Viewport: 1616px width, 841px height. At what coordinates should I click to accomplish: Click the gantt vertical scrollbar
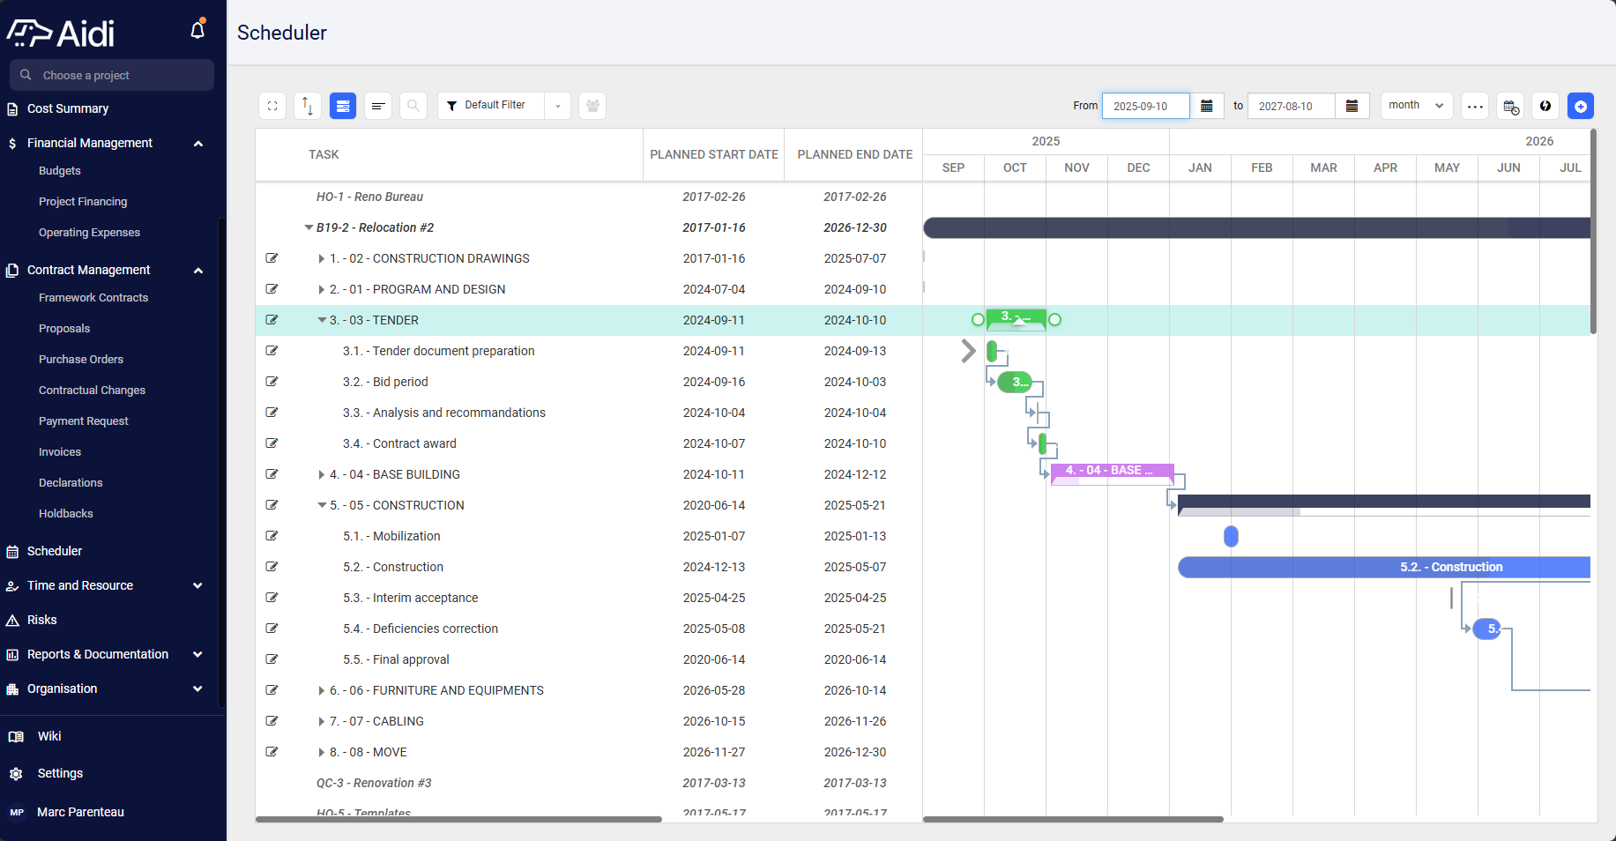point(1593,232)
